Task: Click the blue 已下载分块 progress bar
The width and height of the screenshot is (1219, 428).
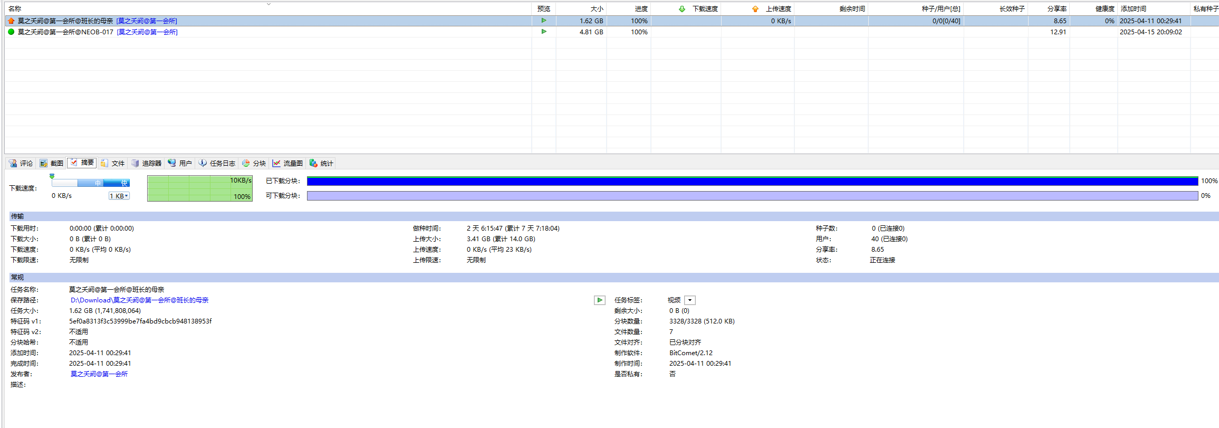Action: click(x=752, y=181)
